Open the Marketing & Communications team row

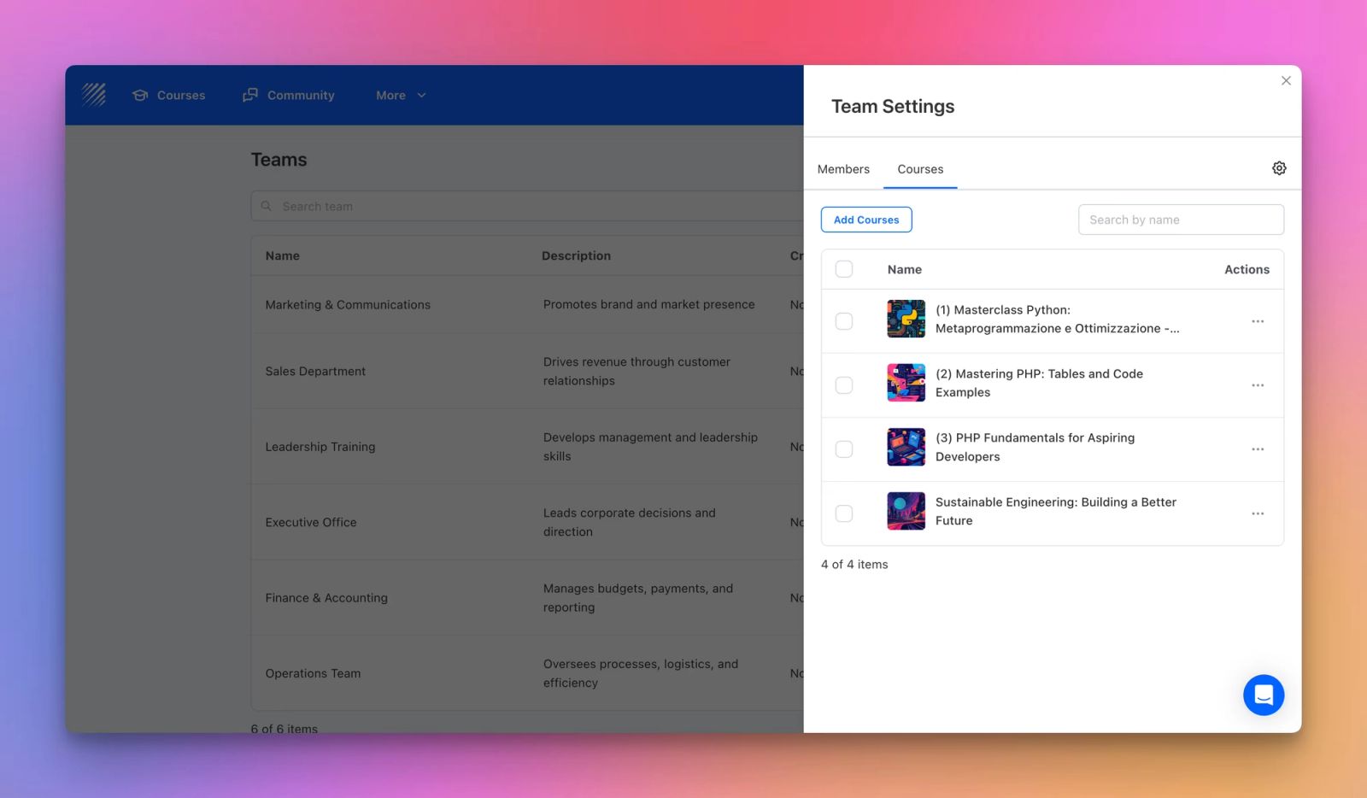coord(527,304)
